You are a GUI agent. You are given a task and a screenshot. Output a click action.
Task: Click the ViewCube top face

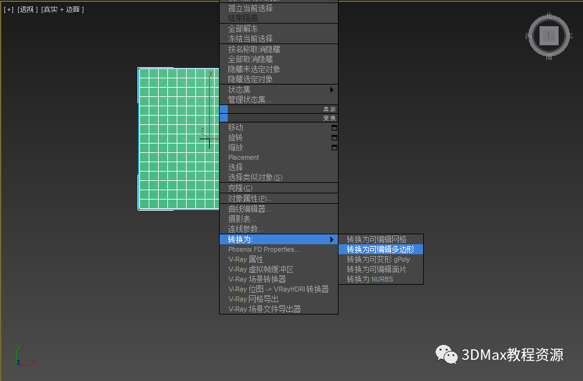549,35
